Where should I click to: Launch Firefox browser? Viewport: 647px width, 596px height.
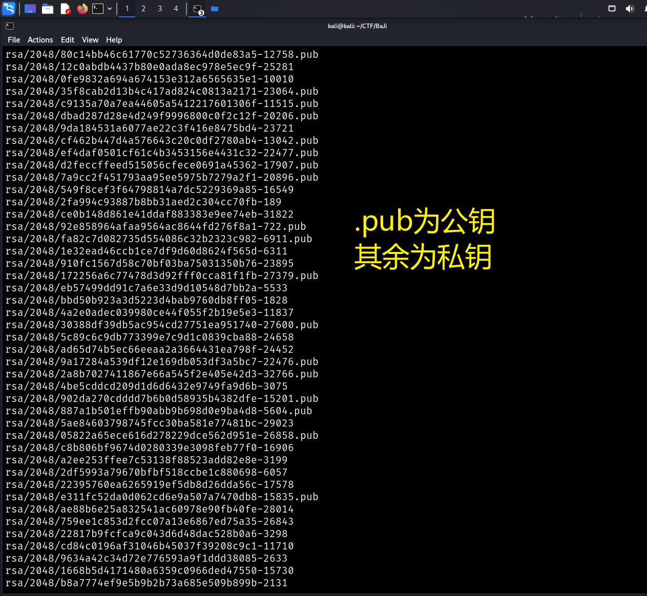tap(82, 9)
